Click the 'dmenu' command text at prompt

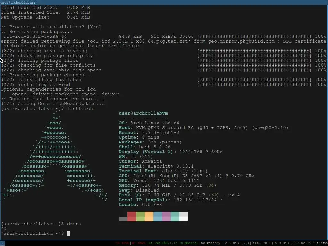coord(74,224)
